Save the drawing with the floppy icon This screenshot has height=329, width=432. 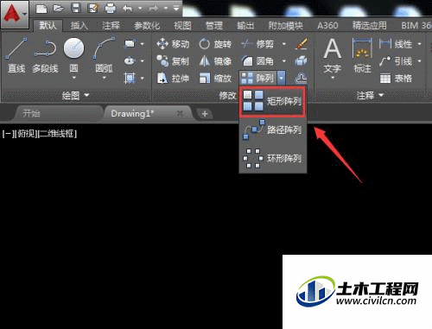click(76, 9)
